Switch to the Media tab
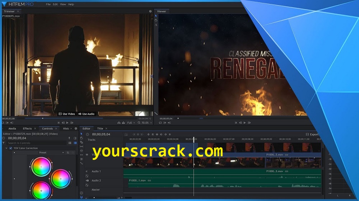 (x=12, y=128)
